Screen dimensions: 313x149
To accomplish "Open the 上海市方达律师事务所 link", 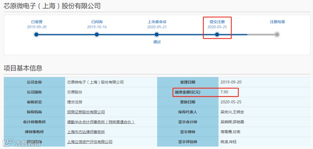I will click(x=86, y=132).
